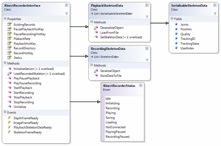This screenshot has width=221, height=146.
Task: Click the property icon next to RecordDirectory
Action: point(9,48)
